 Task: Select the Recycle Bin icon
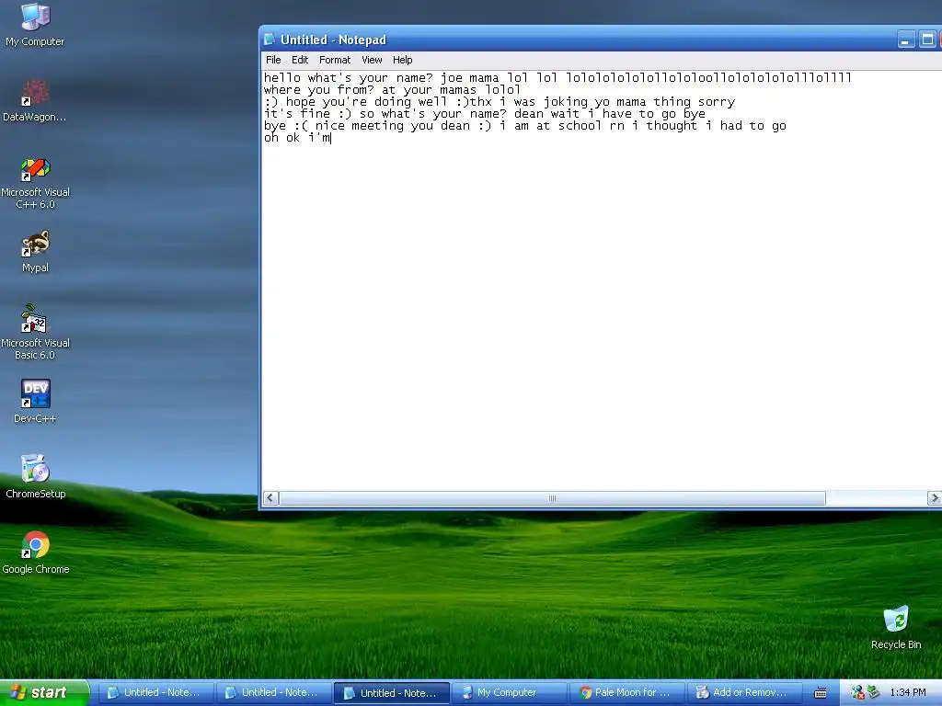click(896, 628)
